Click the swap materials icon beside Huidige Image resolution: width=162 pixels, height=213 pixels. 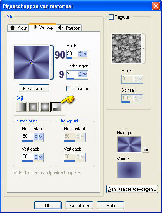coord(146,149)
